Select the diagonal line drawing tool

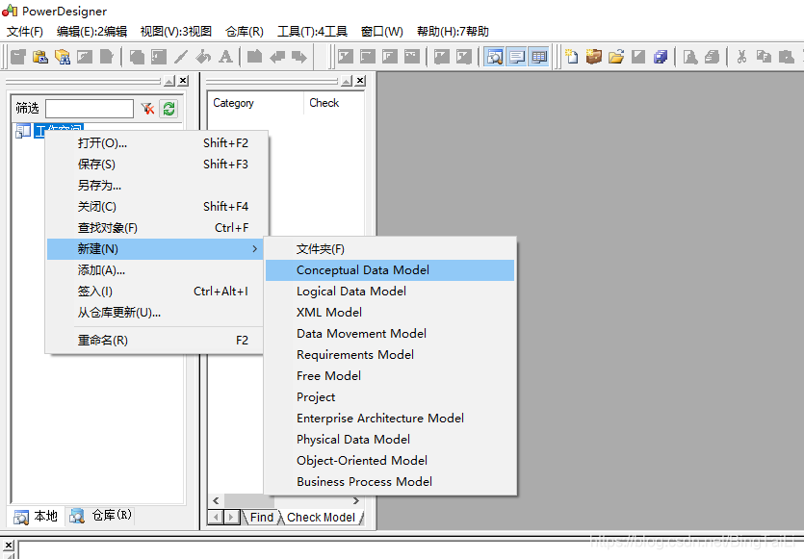(181, 57)
